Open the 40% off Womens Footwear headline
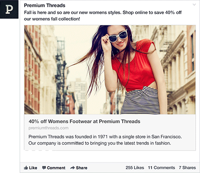The height and width of the screenshot is (173, 200). (x=84, y=121)
